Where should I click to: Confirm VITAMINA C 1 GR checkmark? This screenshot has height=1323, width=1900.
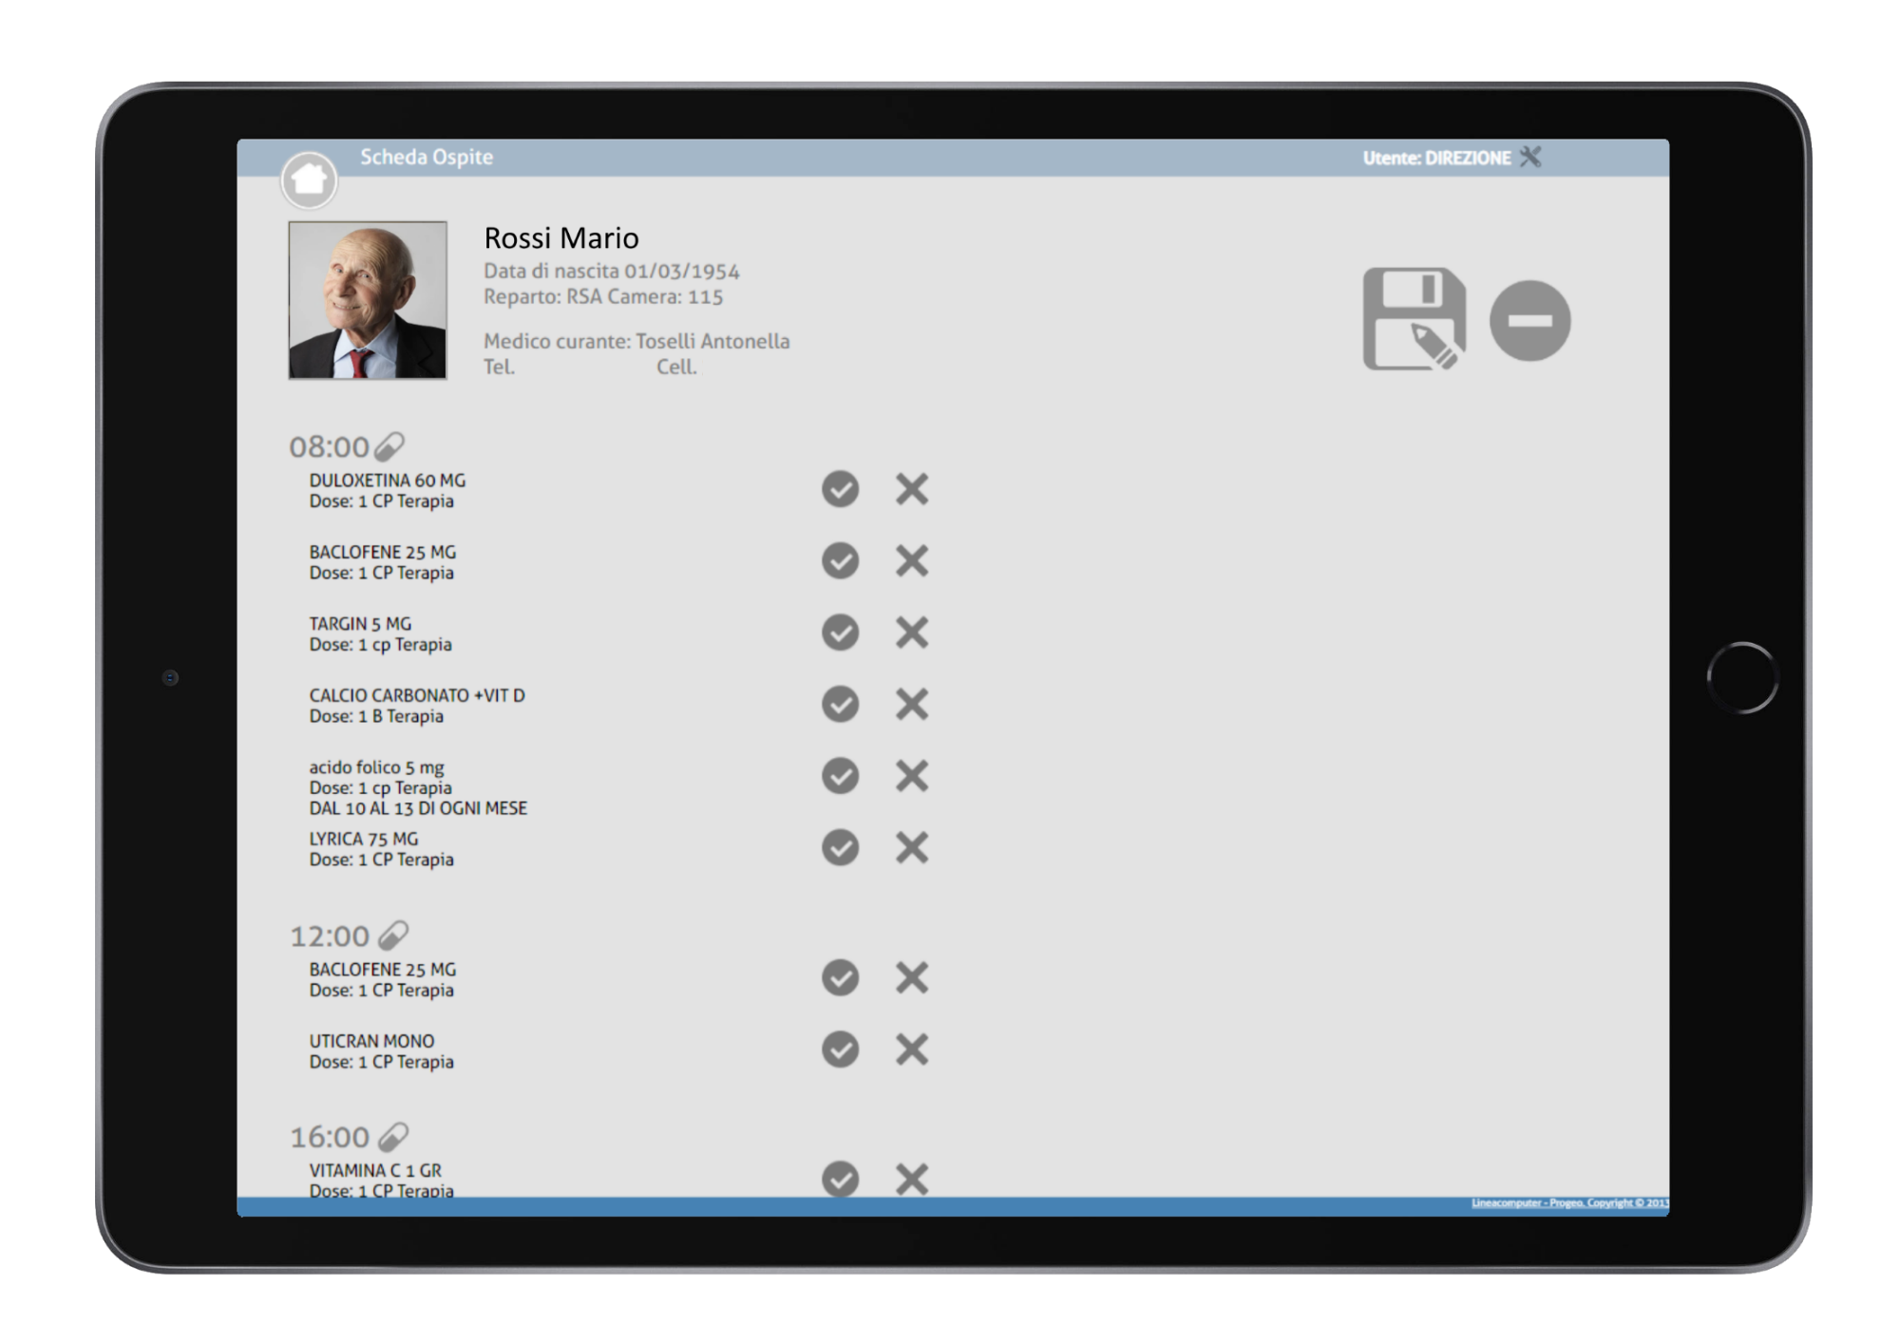point(840,1179)
